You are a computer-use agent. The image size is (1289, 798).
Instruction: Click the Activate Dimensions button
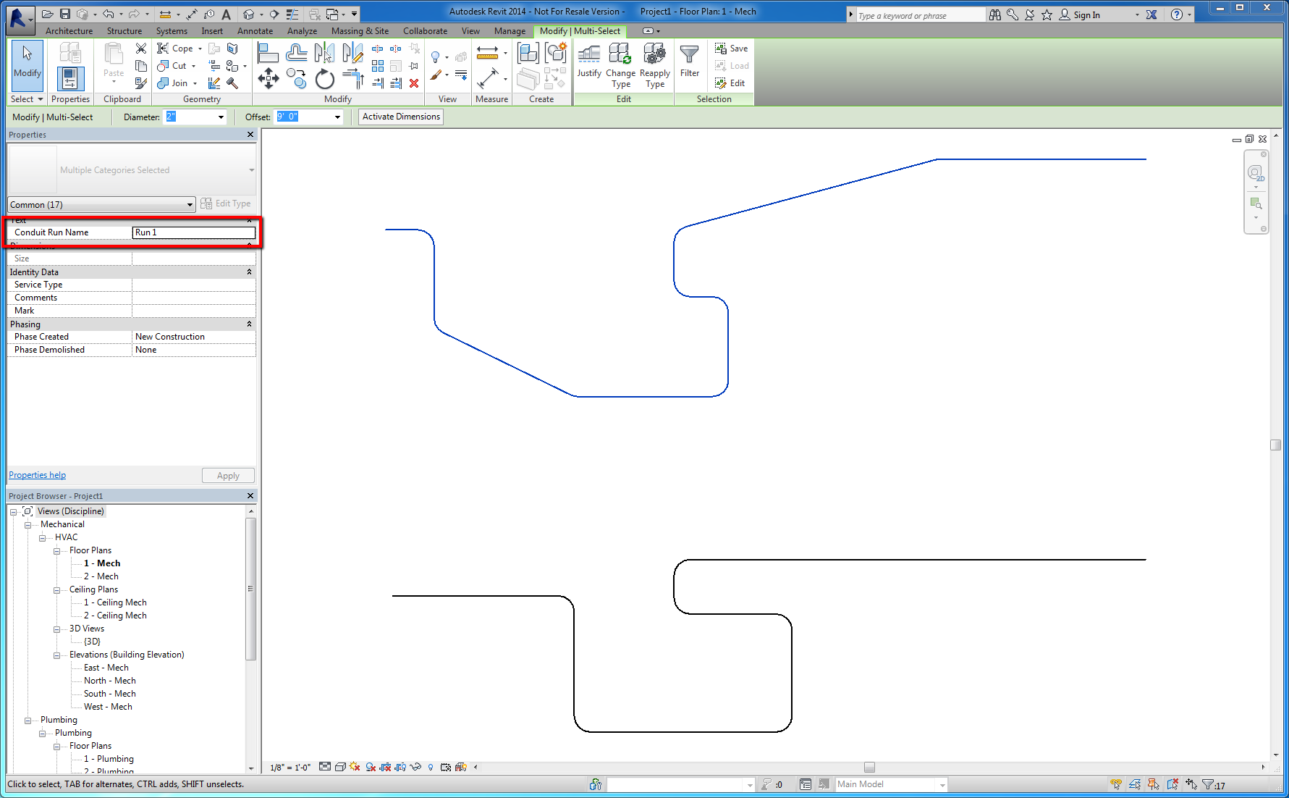click(x=401, y=117)
